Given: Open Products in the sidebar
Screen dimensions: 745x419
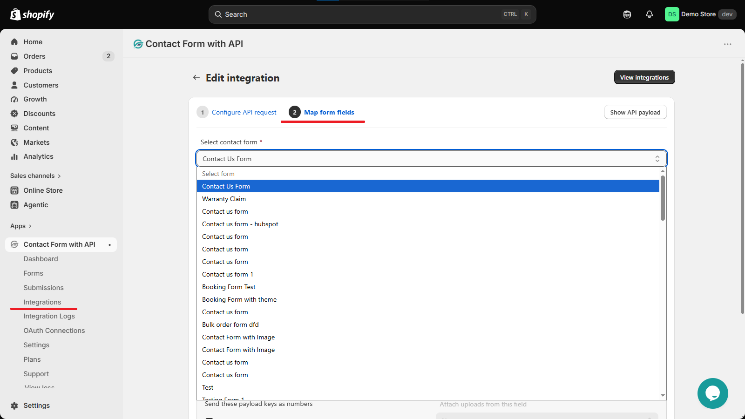Looking at the screenshot, I should (x=38, y=71).
